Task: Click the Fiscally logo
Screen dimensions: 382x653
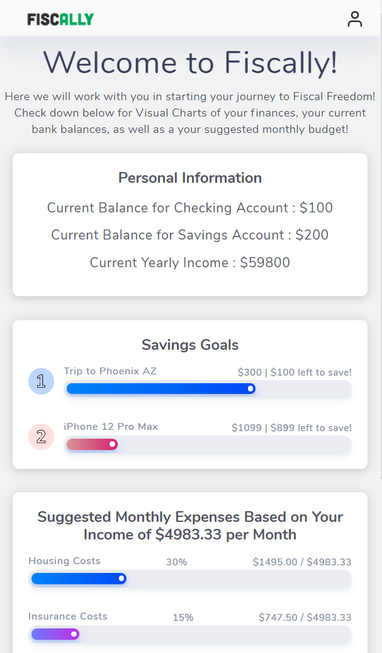Action: click(x=60, y=19)
